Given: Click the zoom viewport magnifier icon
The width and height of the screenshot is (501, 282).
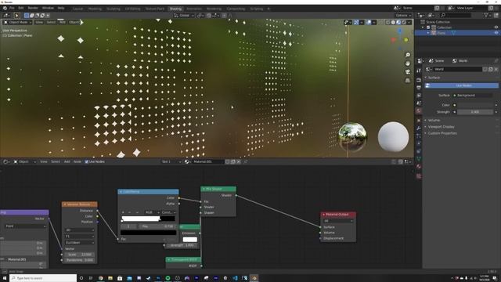Looking at the screenshot, I should click(x=408, y=55).
